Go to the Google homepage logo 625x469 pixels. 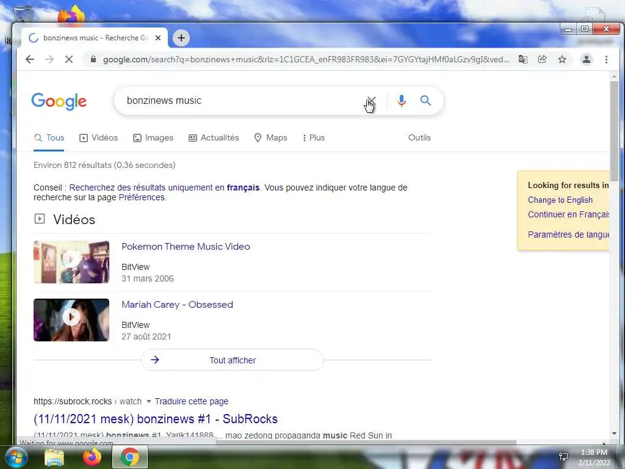point(59,101)
